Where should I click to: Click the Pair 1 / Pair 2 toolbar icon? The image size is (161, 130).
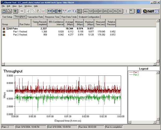[79, 11]
